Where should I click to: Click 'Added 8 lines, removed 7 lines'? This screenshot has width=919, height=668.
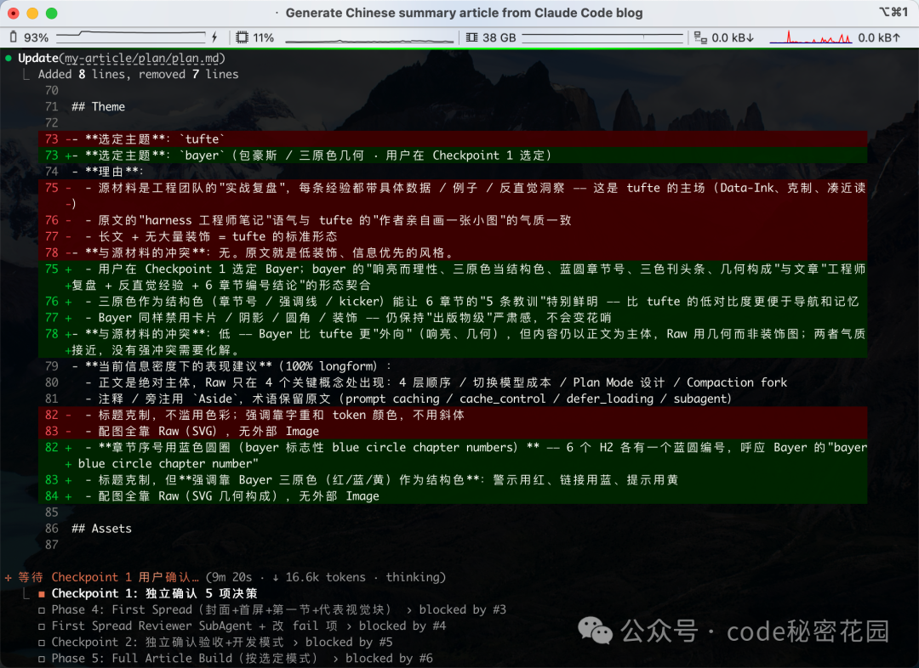pos(139,74)
